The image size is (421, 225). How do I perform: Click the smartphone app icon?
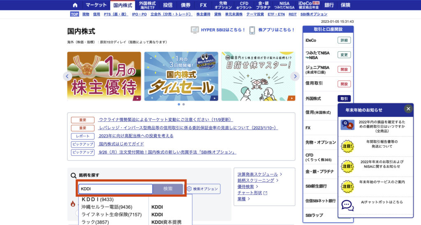click(252, 30)
